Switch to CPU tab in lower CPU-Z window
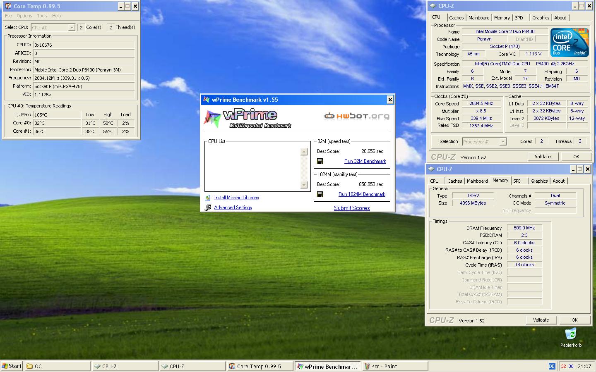Viewport: 596px width, 372px height. [434, 181]
